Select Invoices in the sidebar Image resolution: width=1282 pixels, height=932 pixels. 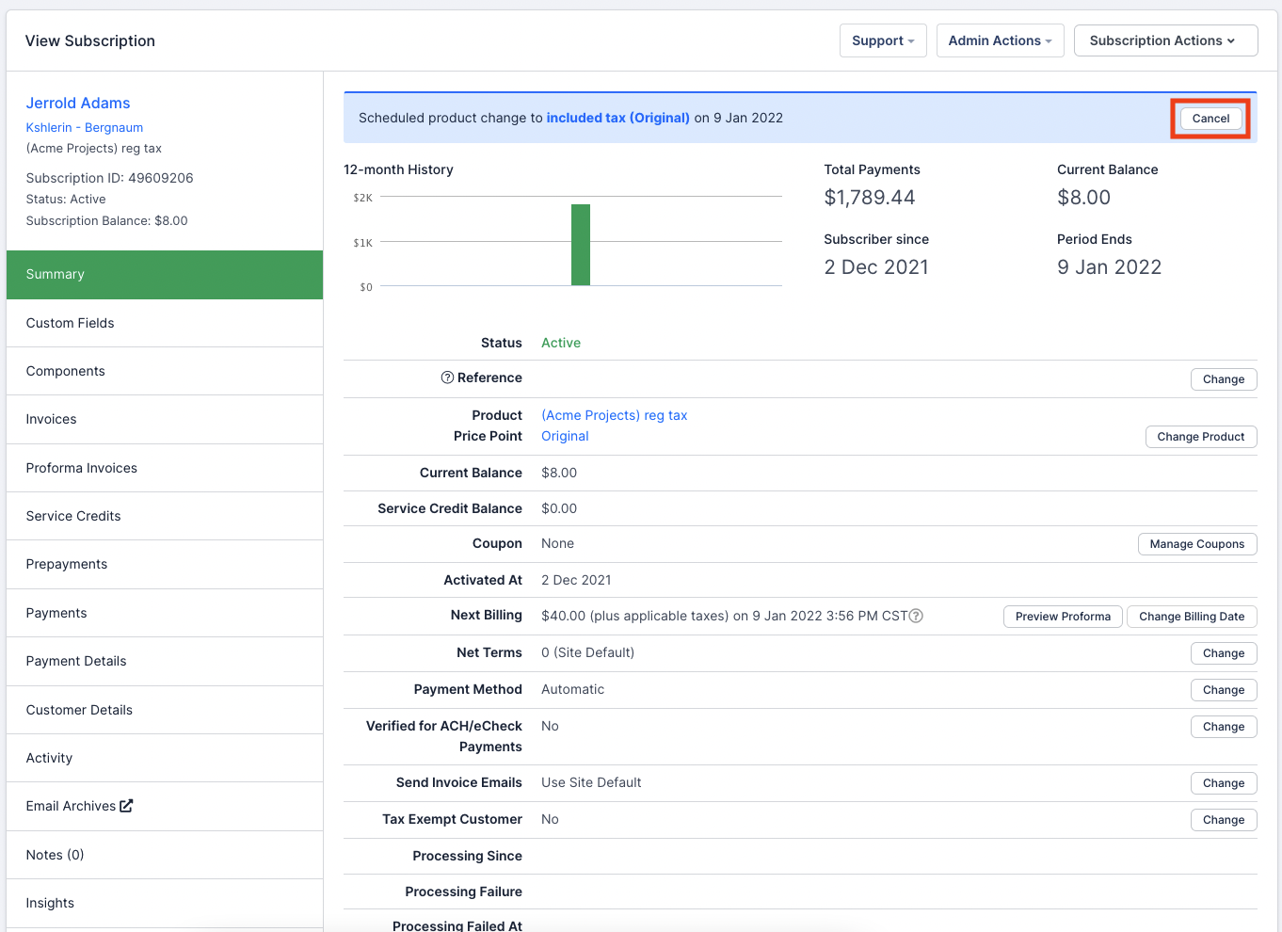(52, 419)
